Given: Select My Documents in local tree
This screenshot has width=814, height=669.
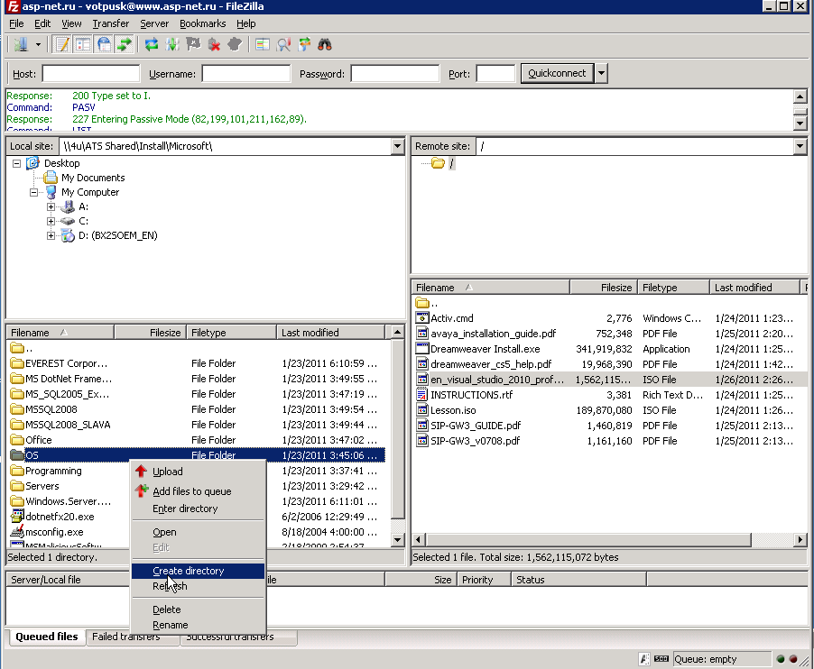Looking at the screenshot, I should (93, 178).
